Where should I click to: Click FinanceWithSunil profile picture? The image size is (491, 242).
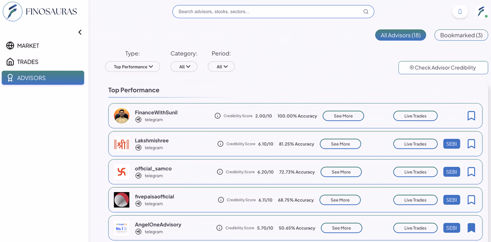[x=121, y=116]
